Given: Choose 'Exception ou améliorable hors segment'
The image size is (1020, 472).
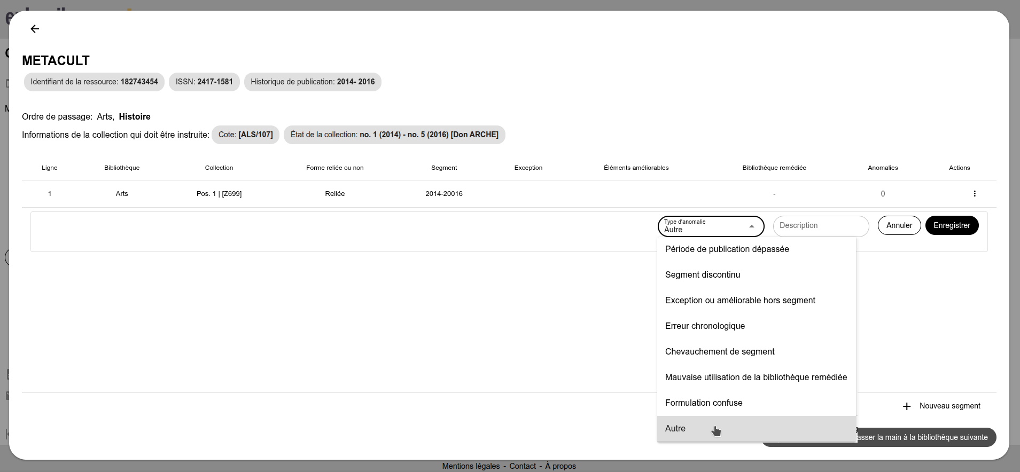Looking at the screenshot, I should pos(739,301).
